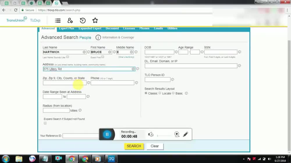Viewport: 291px width, 163px height.
Task: Click recorder webcam icon
Action: pos(177,134)
